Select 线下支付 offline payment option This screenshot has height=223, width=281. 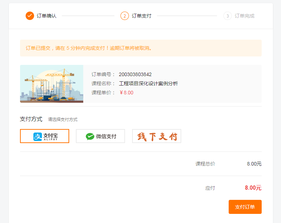[x=157, y=136]
